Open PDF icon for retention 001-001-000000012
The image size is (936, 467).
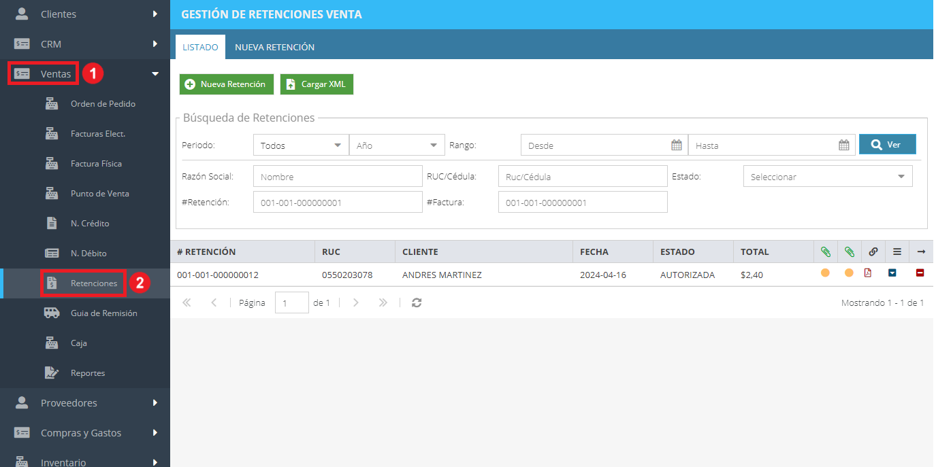(868, 273)
